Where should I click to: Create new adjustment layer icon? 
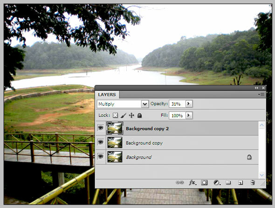[x=217, y=182]
